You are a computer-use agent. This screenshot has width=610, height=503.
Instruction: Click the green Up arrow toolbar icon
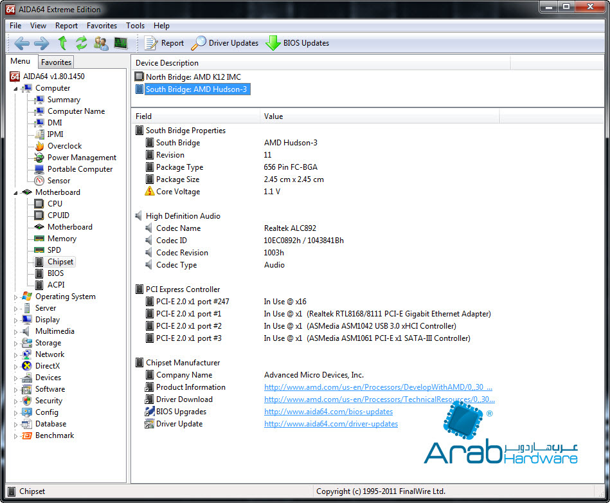(x=62, y=43)
